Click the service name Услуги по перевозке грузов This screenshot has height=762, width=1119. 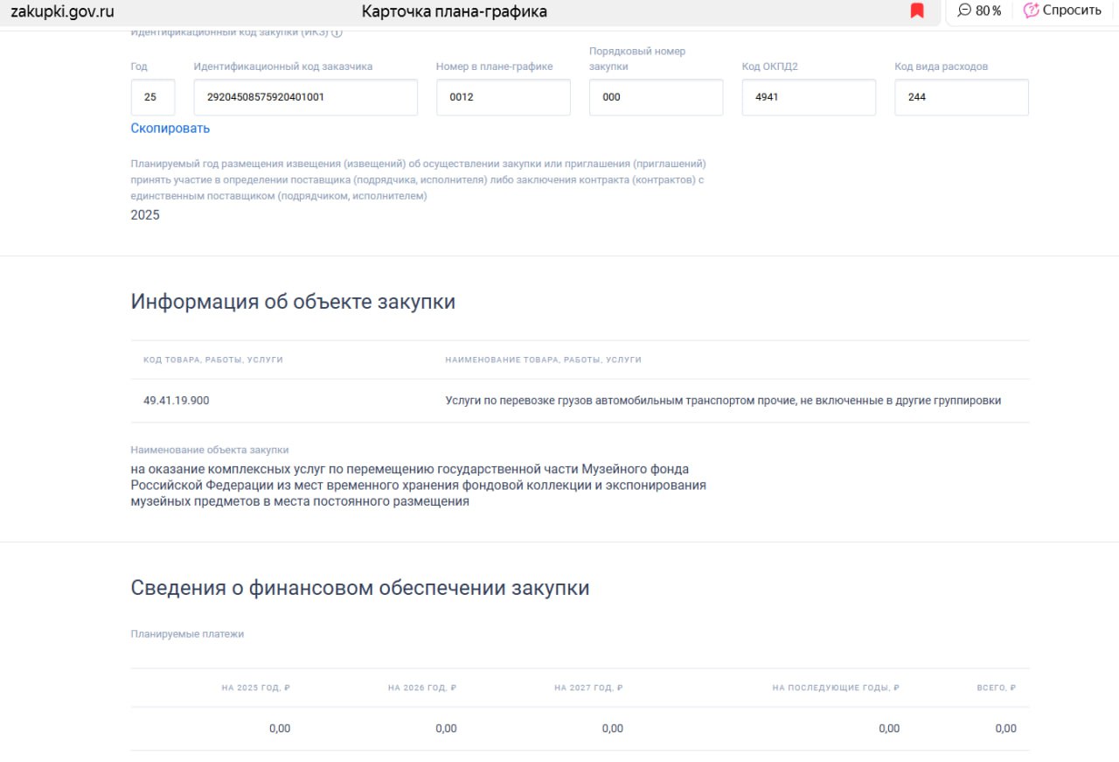pyautogui.click(x=722, y=401)
